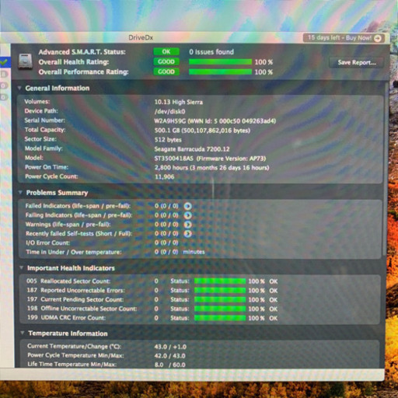Image resolution: width=398 pixels, height=398 pixels.
Task: Collapse the Problems Summary section
Action: [x=20, y=192]
